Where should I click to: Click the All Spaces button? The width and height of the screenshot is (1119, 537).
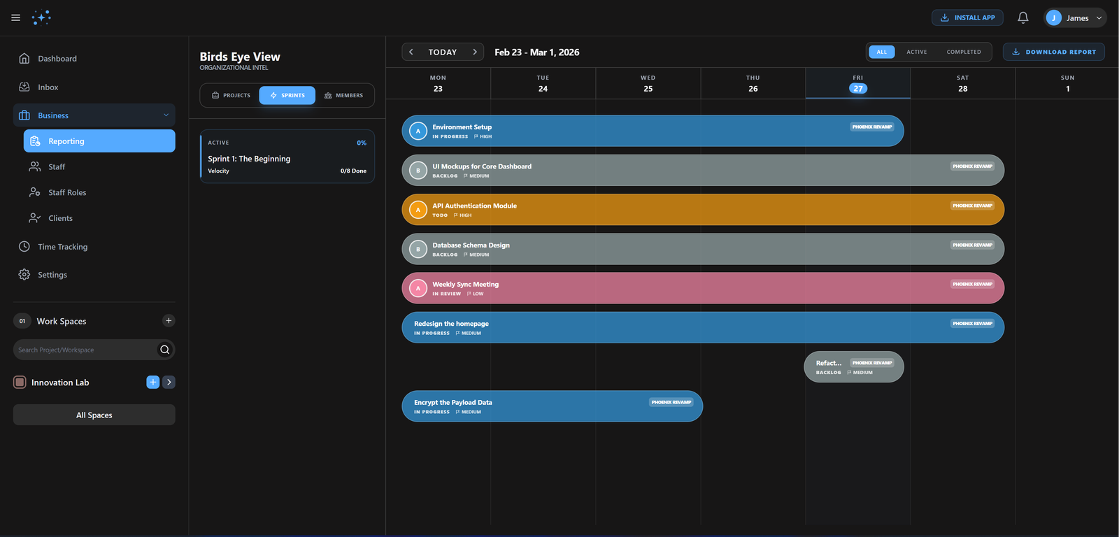94,415
